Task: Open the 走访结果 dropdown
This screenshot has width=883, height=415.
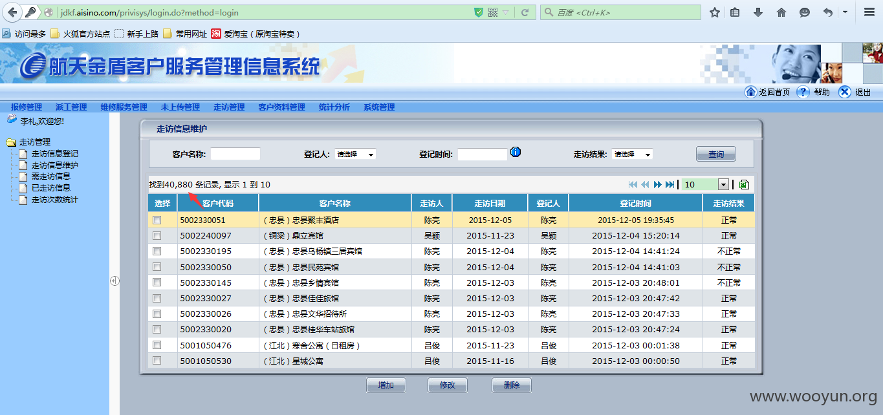Action: (632, 154)
